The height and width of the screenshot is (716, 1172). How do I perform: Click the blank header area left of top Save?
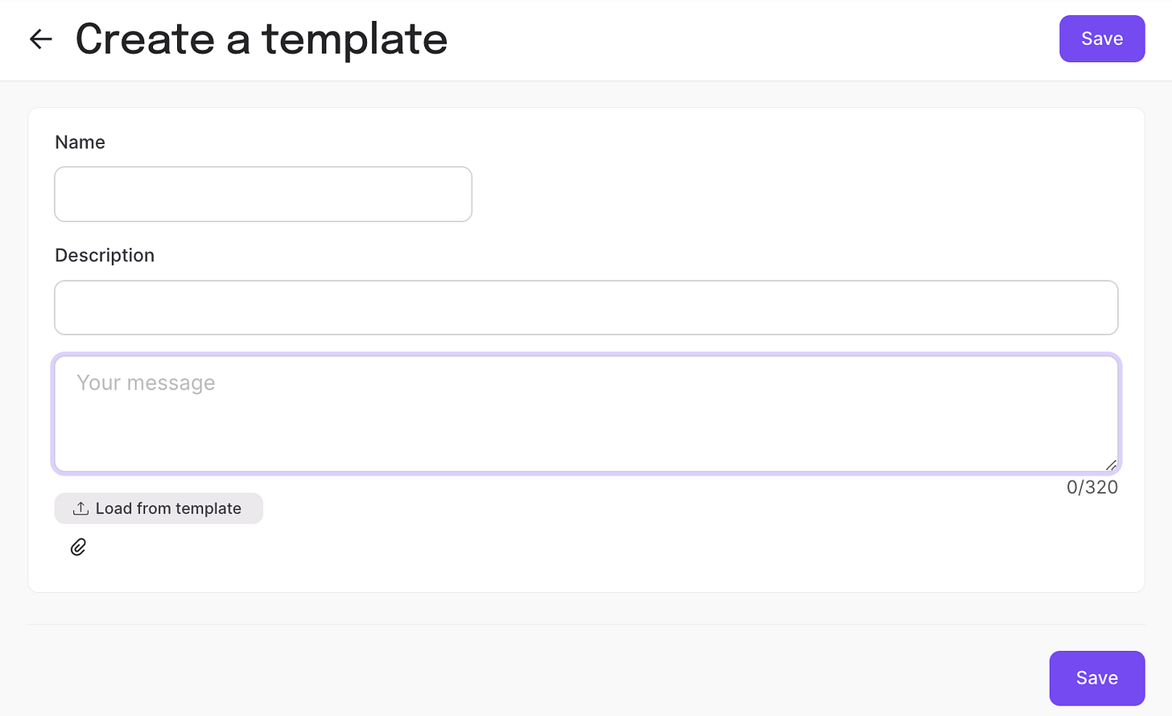click(x=749, y=39)
